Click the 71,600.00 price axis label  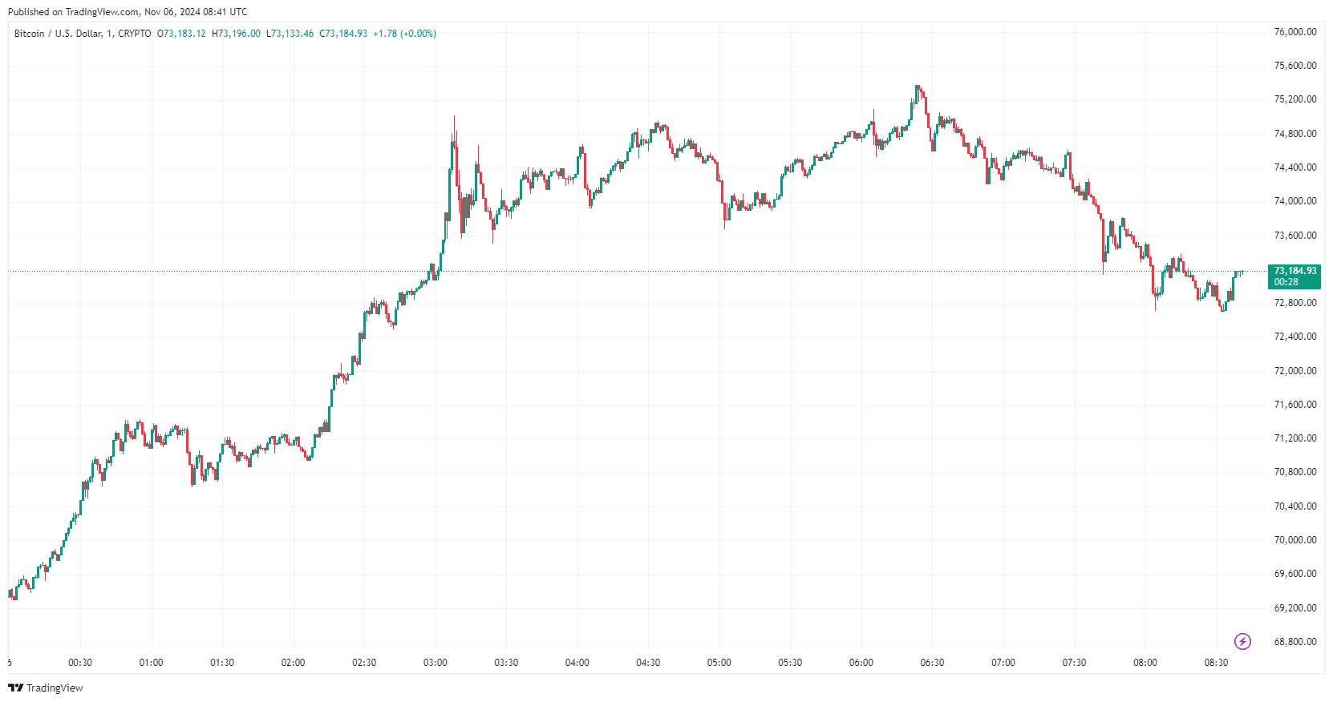[1295, 405]
